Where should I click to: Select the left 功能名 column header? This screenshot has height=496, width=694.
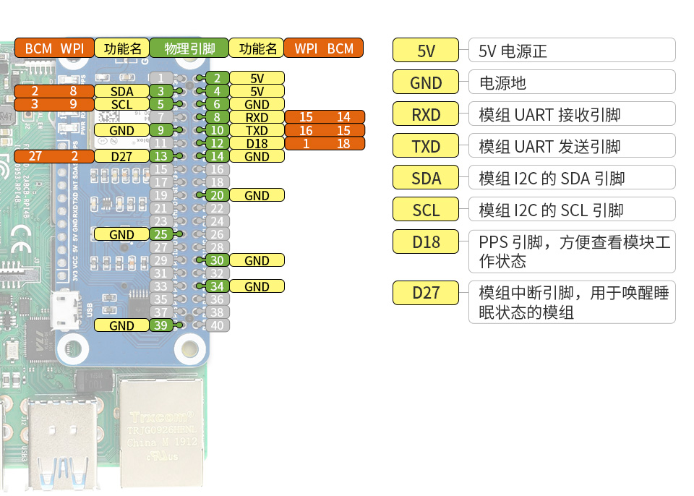(123, 48)
